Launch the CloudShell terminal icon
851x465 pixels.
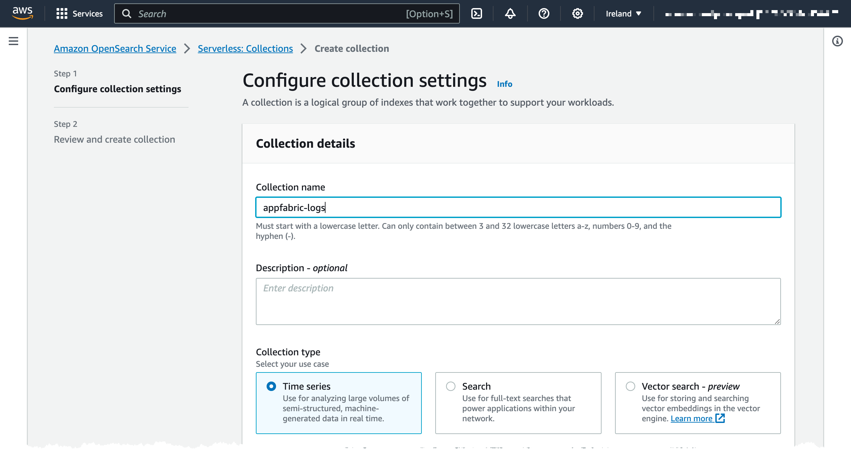(x=476, y=13)
